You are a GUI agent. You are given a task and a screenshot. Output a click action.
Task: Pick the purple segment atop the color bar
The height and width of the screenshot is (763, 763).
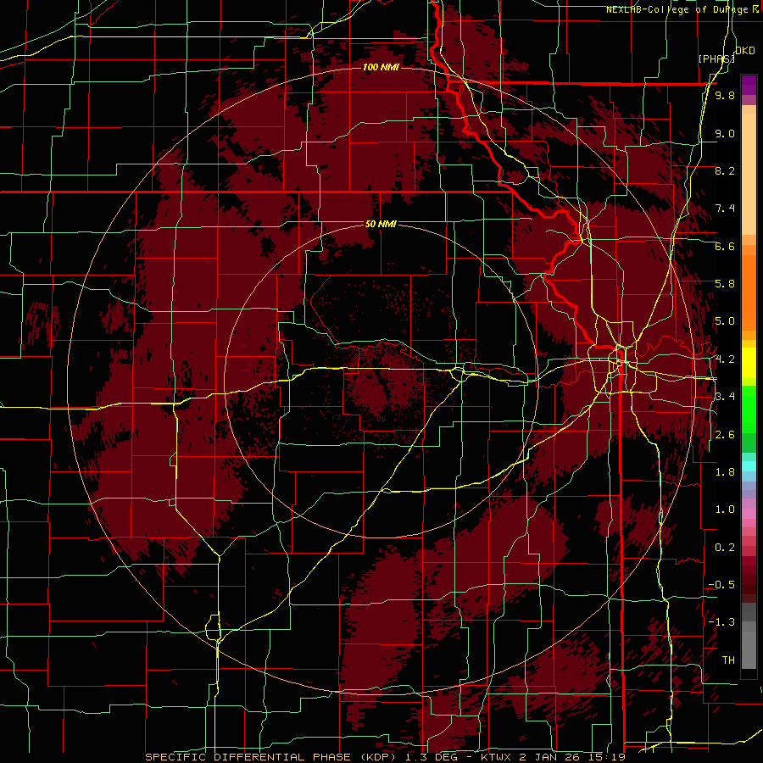coord(749,85)
